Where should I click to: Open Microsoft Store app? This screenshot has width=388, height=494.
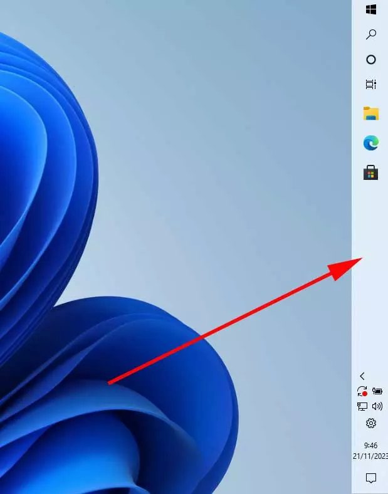pos(370,172)
